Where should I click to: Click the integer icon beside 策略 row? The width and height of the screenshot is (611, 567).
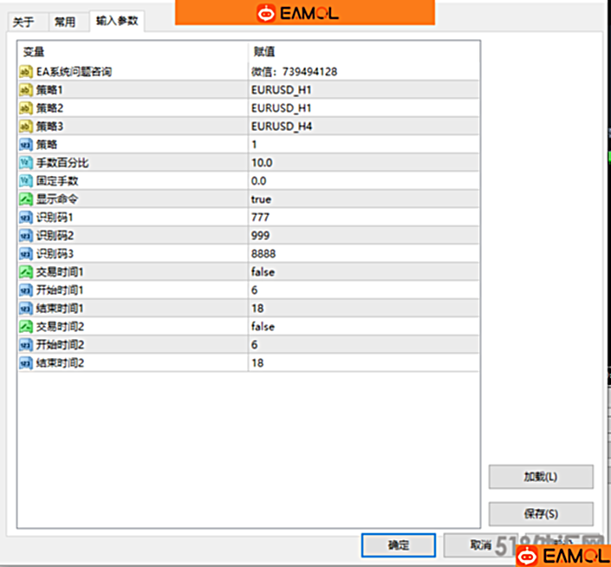(x=25, y=145)
